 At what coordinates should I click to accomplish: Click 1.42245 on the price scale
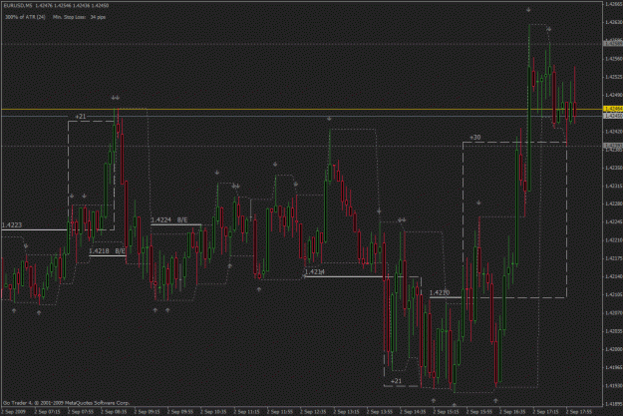[614, 221]
